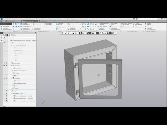Image resolution: width=167 pixels, height=125 pixels.
Task: Select the Cut extrude tool
Action: [61, 26]
